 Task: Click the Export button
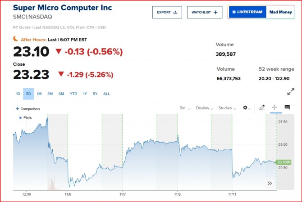[x=167, y=12]
